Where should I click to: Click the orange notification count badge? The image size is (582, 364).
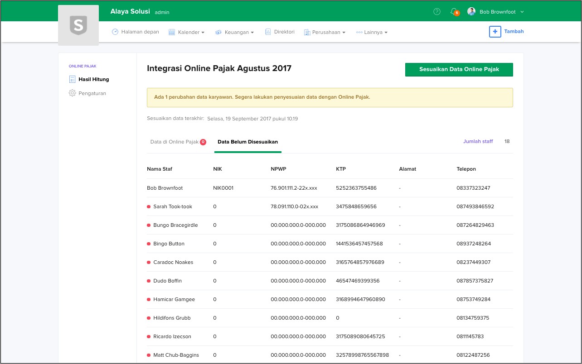(456, 13)
